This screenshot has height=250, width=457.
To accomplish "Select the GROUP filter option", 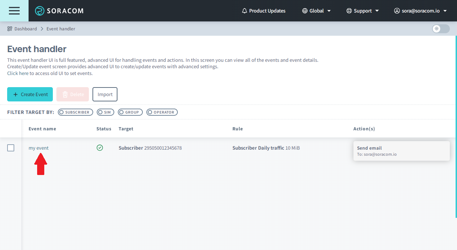I will tap(130, 112).
